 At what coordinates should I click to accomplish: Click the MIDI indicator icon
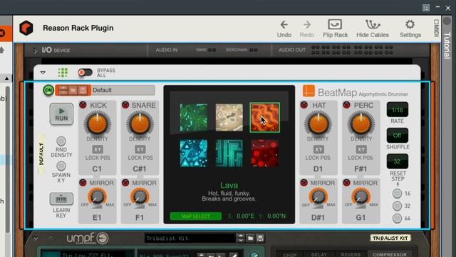tap(436, 28)
